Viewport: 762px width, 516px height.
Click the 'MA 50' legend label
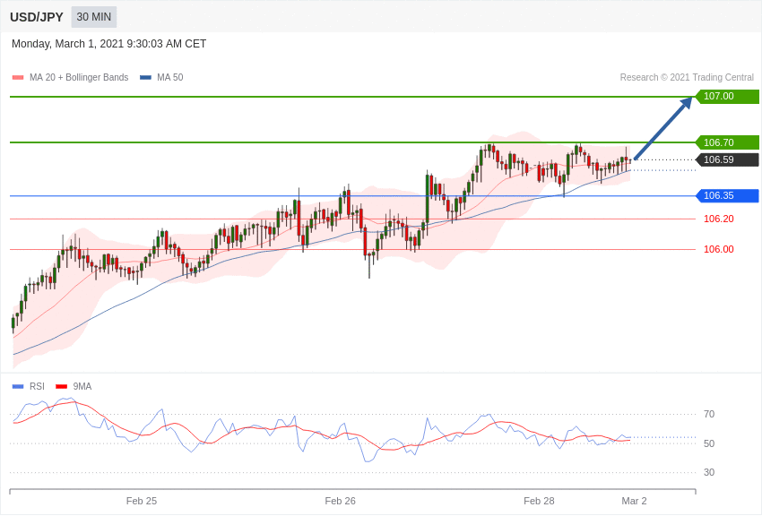(x=170, y=77)
